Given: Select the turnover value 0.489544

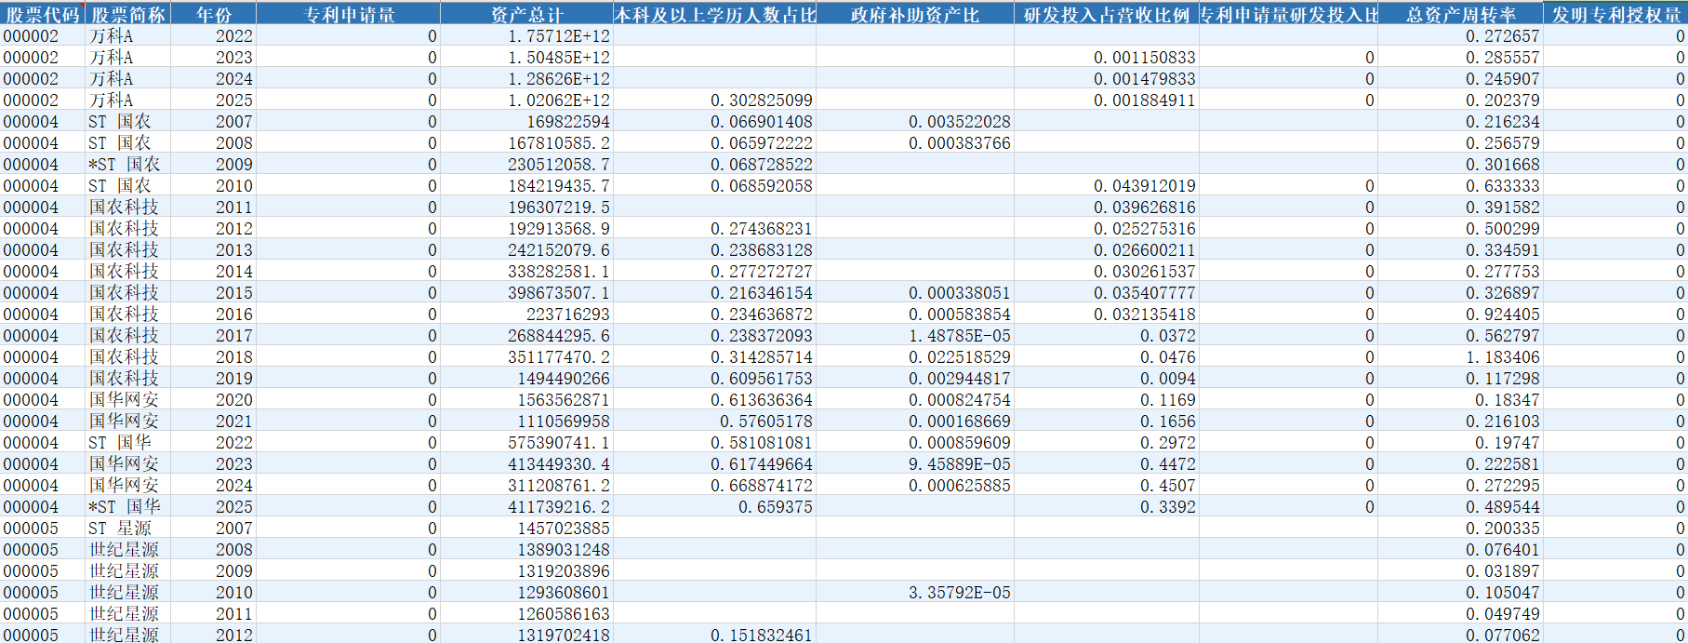Looking at the screenshot, I should pyautogui.click(x=1460, y=506).
